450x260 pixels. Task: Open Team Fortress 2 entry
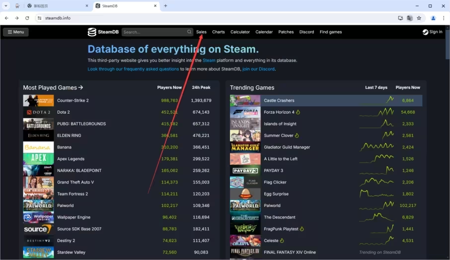pos(73,194)
